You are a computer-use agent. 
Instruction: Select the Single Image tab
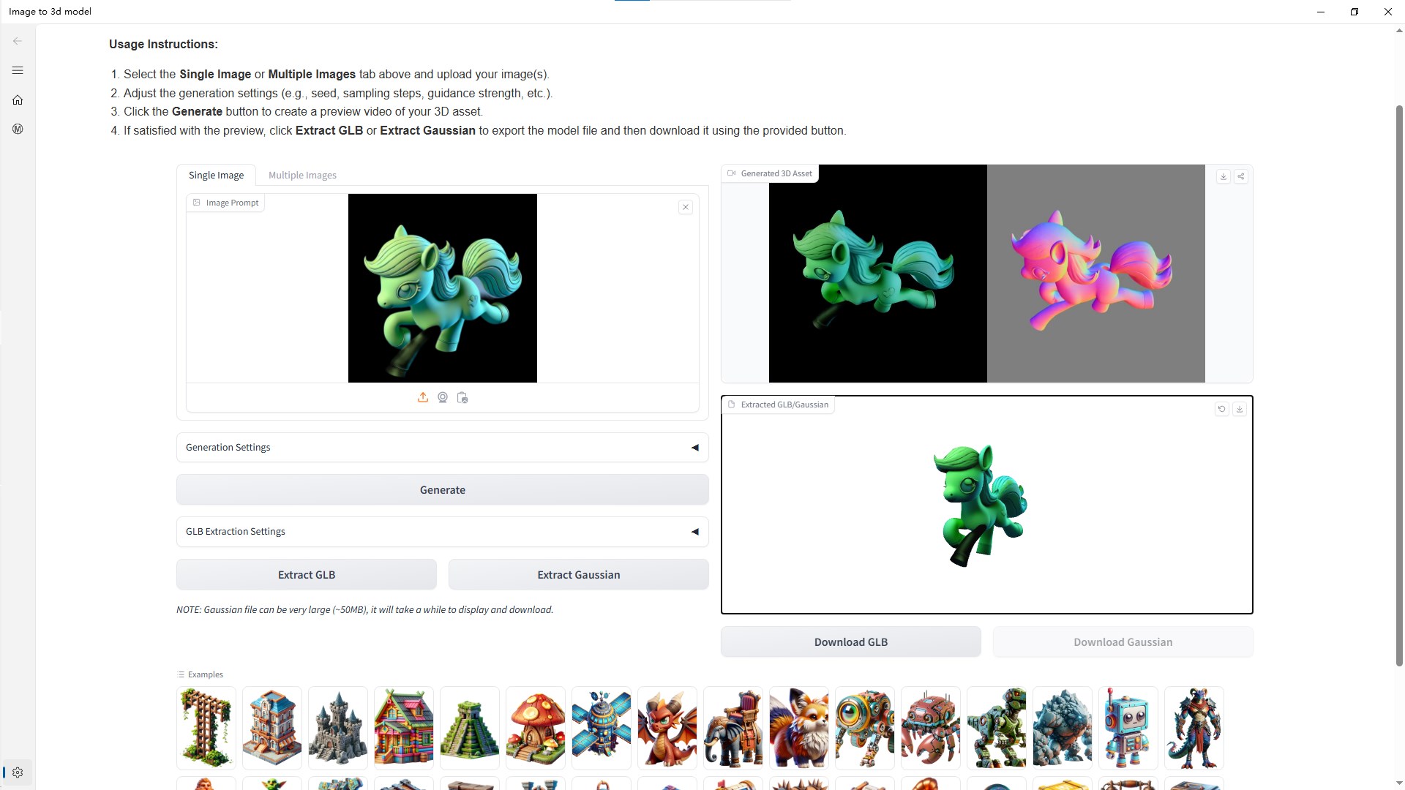[216, 175]
